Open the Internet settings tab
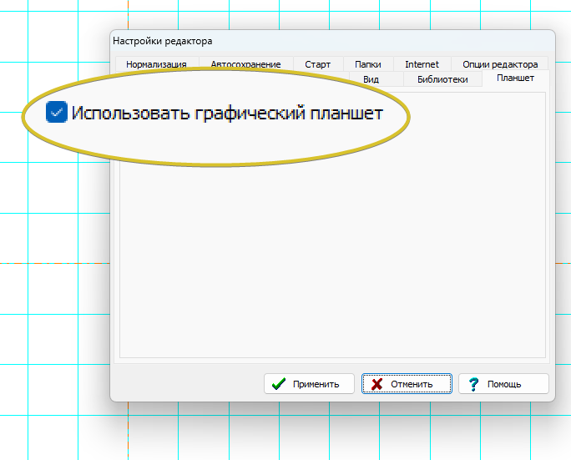The image size is (571, 460). (422, 64)
